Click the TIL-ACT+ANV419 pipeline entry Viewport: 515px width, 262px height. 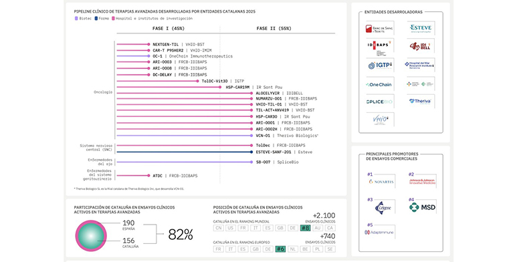[285, 110]
